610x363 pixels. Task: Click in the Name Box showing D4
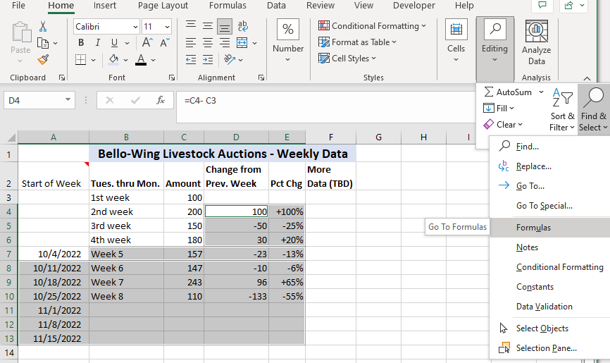pos(35,101)
